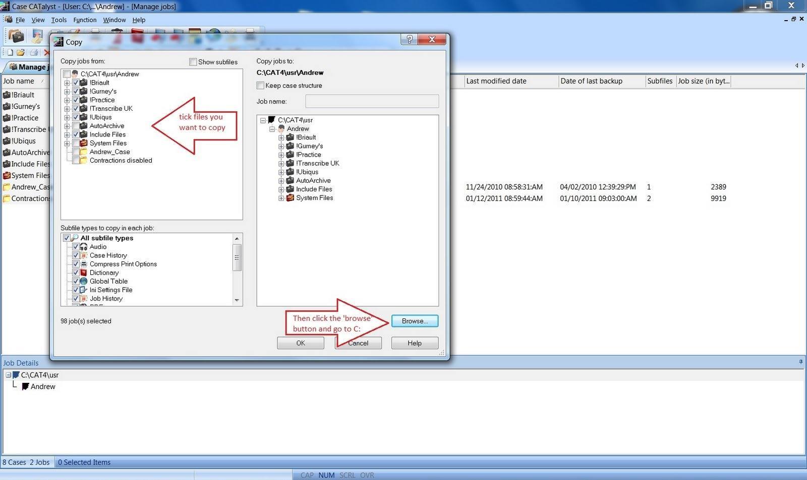Viewport: 807px width, 480px height.
Task: Expand !Briault in the source tree
Action: point(67,83)
